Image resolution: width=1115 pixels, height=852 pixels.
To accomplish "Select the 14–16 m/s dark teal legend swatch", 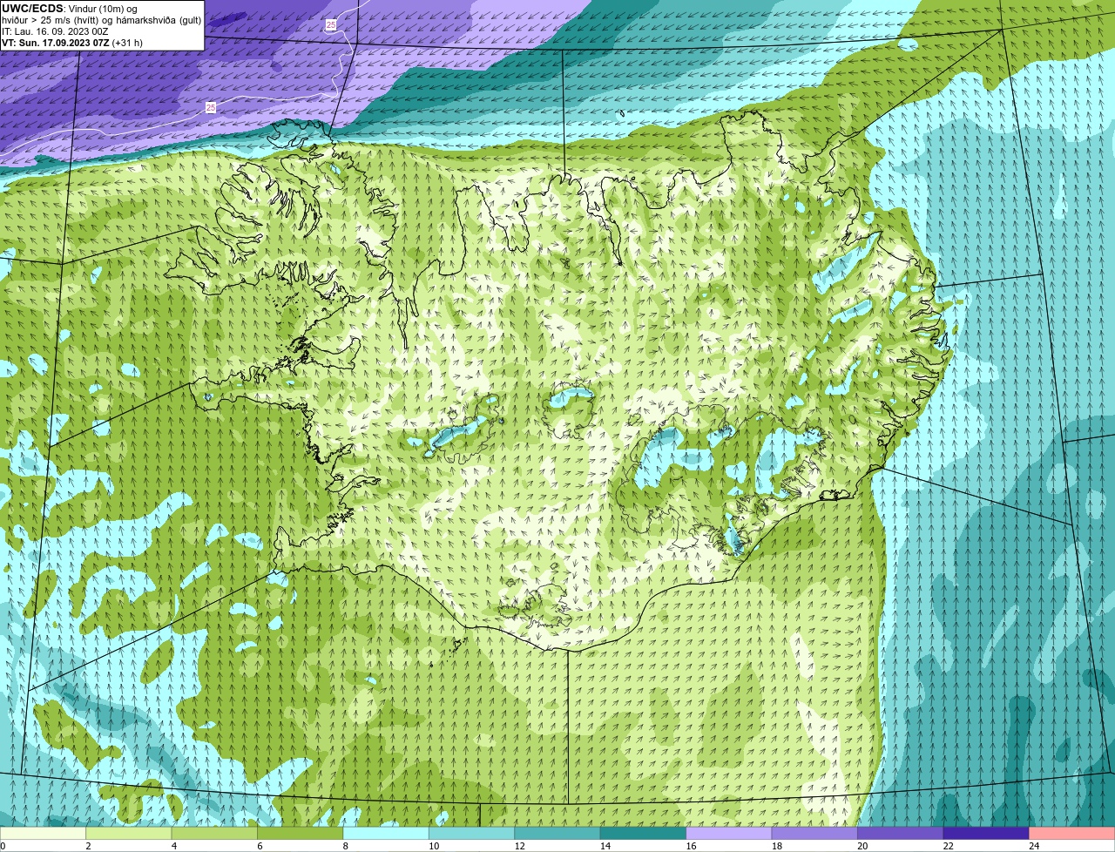I will pyautogui.click(x=644, y=833).
